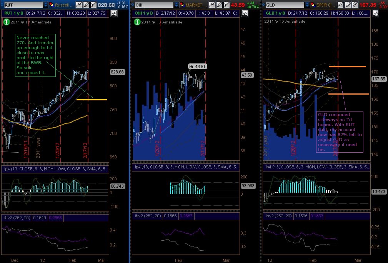Click the ip4 study label under OIH chart

pyautogui.click(x=187, y=167)
